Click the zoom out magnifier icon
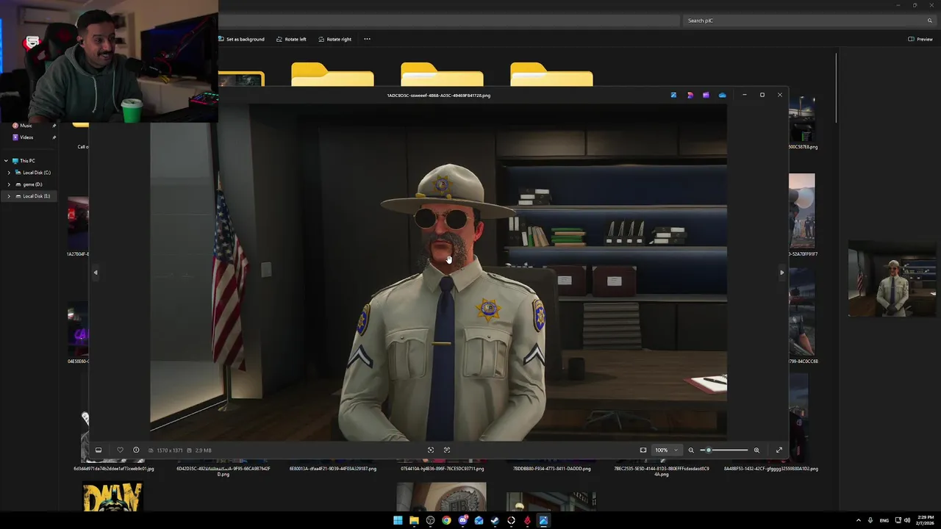 click(x=691, y=450)
